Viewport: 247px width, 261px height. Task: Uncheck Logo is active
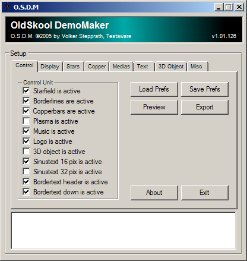26,141
